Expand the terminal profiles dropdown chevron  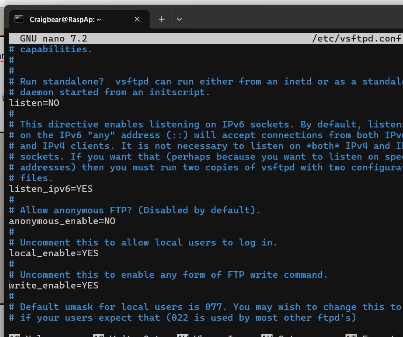tap(179, 19)
